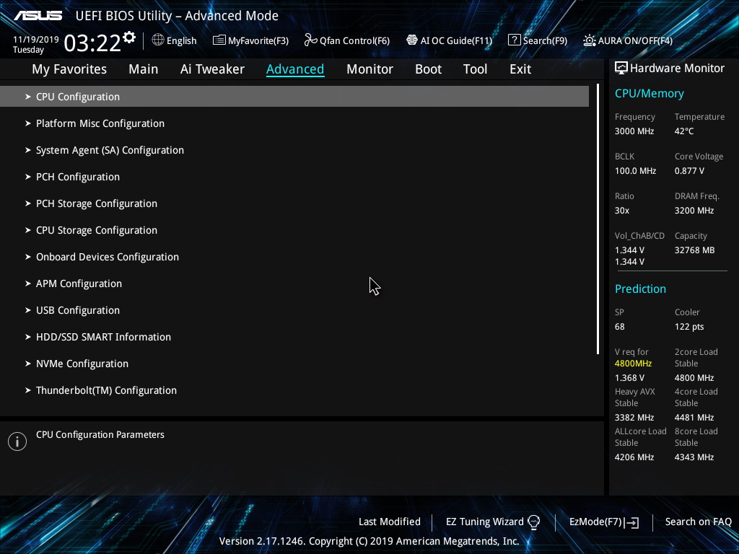
Task: Click the Hardware Monitor display icon
Action: pyautogui.click(x=621, y=69)
